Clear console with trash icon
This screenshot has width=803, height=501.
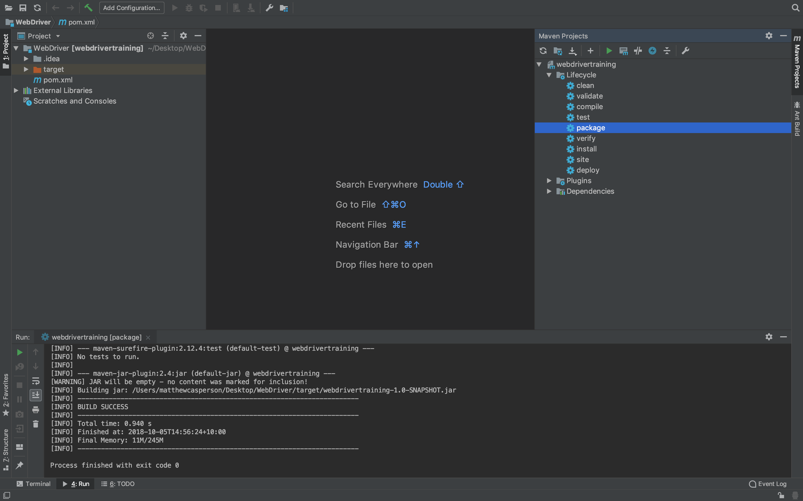click(35, 424)
